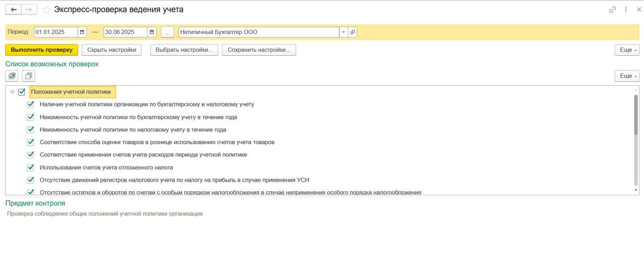Open Выбрать настройки dialog

tap(184, 50)
